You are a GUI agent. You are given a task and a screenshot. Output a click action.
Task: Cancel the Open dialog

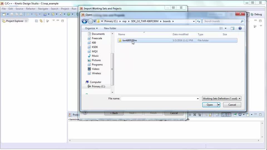click(232, 105)
